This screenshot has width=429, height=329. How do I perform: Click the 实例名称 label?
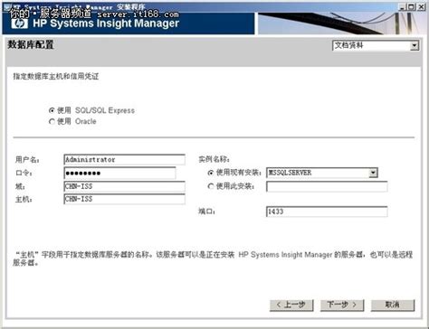[214, 159]
